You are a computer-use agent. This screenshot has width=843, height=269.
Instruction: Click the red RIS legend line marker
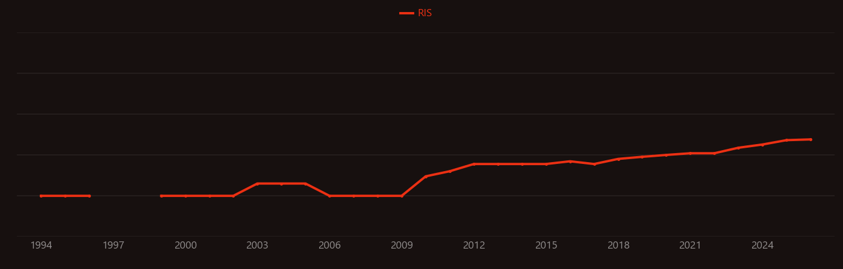[406, 13]
